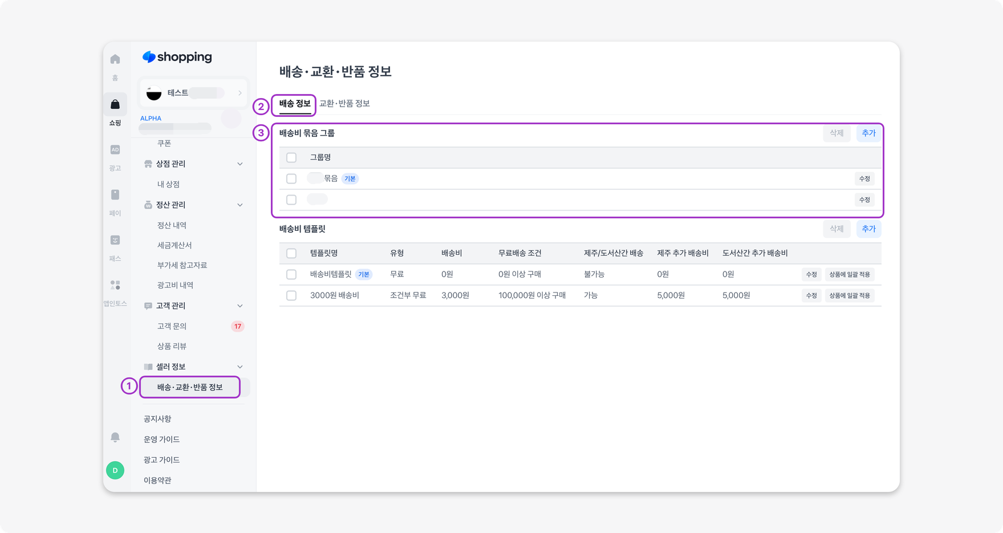Check the 그룹명 select-all checkbox
The height and width of the screenshot is (533, 1003).
click(x=291, y=158)
